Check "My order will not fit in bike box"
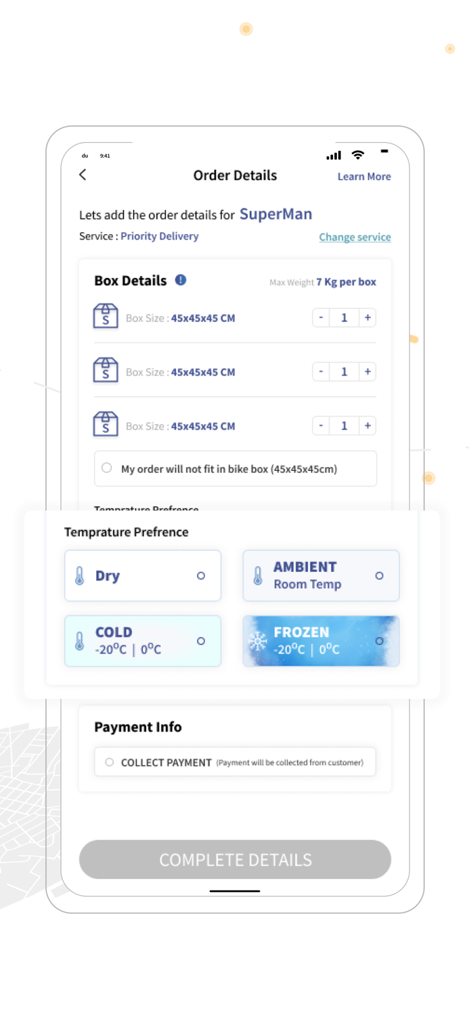 pos(106,468)
